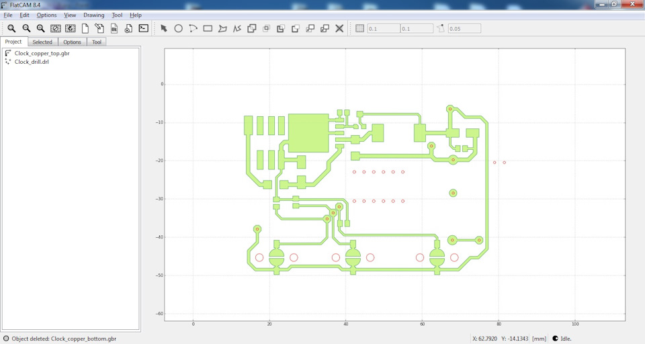Click the Delete Shape X icon
The image size is (645, 344).
coord(339,28)
